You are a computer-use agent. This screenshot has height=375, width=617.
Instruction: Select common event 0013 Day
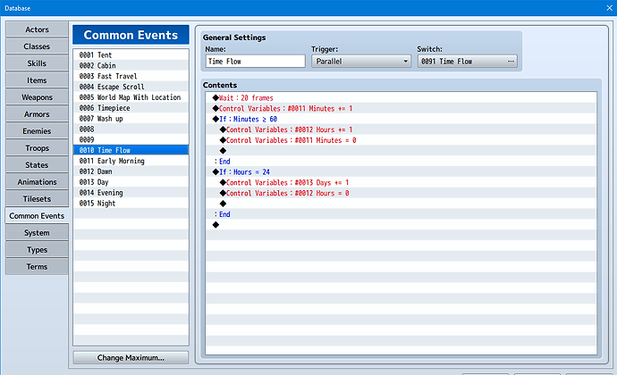pyautogui.click(x=131, y=182)
